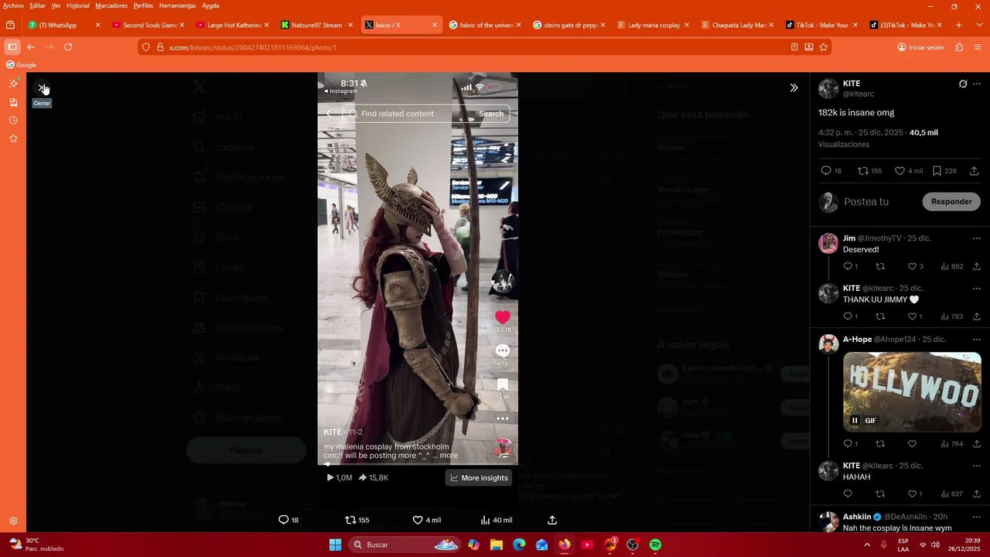Open more options on Ashkiin's reply
The height and width of the screenshot is (557, 990).
pos(977,517)
